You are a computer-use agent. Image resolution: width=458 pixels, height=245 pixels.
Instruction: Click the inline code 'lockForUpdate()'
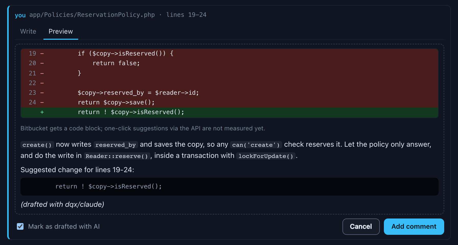pos(266,156)
